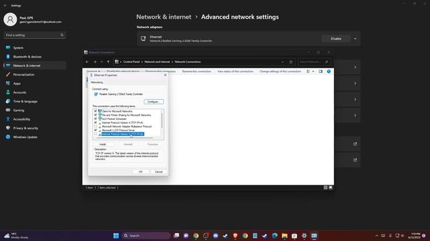Uncheck Microsoft LLDP Protocol Driver
Image resolution: width=430 pixels, height=241 pixels.
pyautogui.click(x=95, y=130)
